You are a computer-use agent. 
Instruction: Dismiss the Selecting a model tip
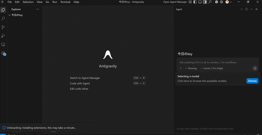(252, 81)
